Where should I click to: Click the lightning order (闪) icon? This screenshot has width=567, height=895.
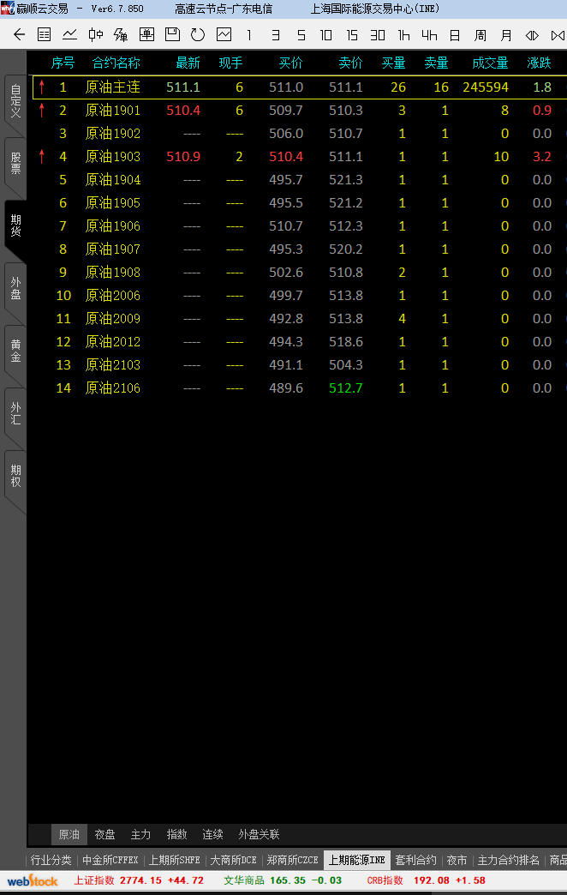121,35
